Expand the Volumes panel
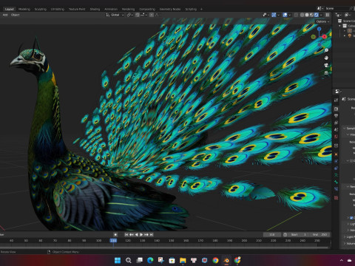The image size is (355, 266). (345, 243)
